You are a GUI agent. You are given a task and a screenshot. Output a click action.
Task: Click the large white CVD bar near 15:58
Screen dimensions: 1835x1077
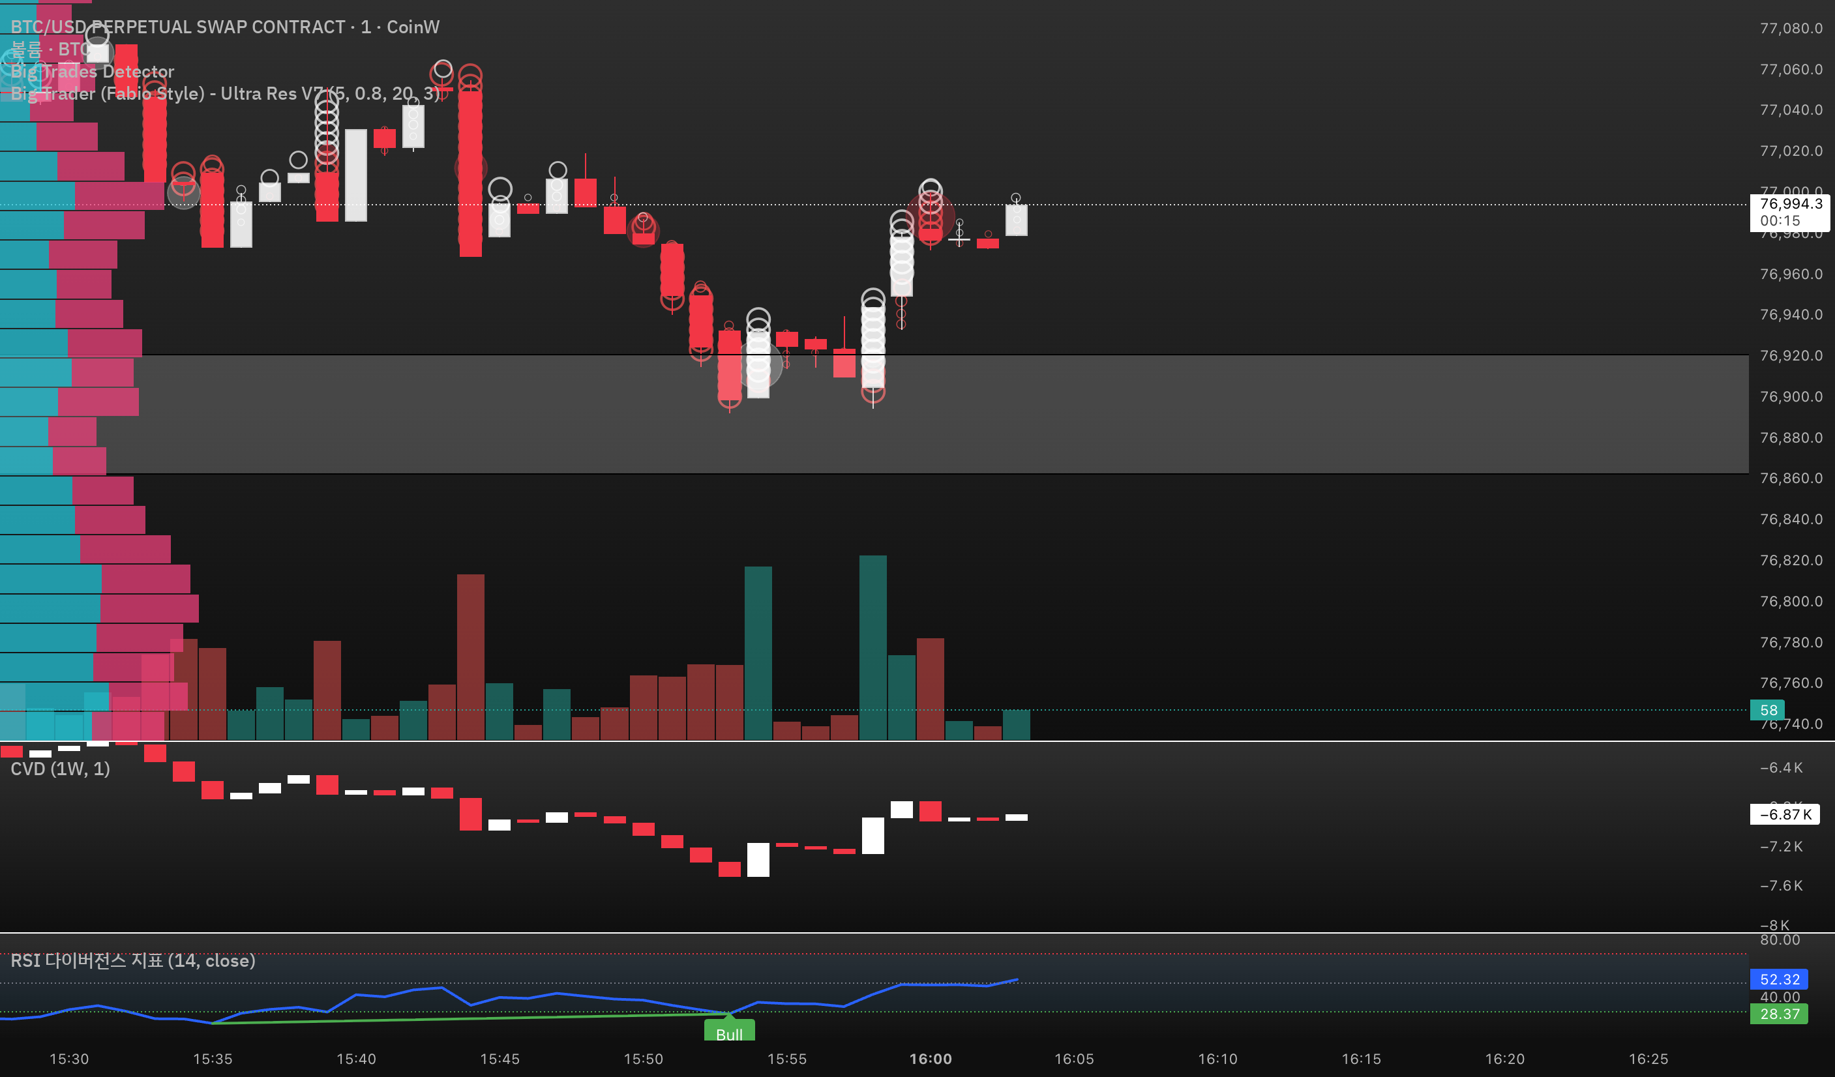pyautogui.click(x=873, y=835)
